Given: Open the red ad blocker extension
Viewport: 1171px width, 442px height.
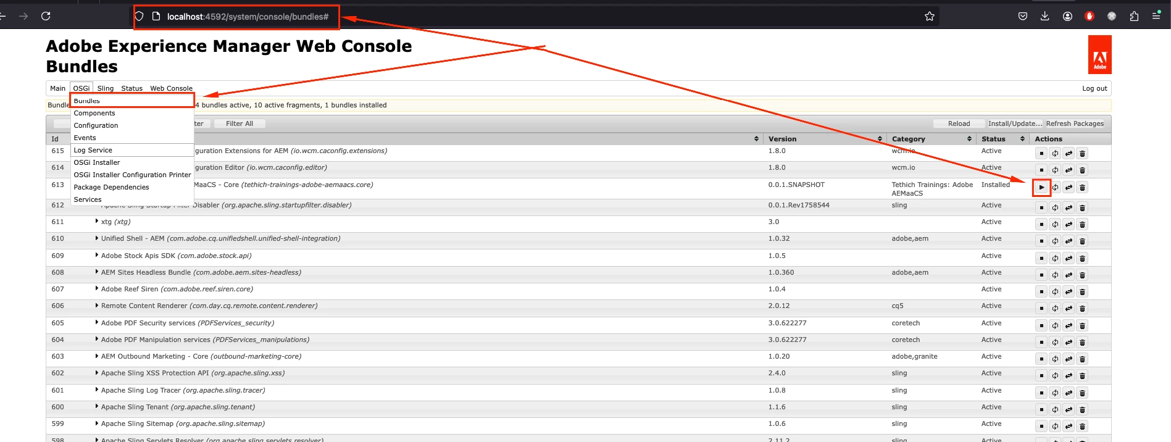Looking at the screenshot, I should coord(1090,16).
